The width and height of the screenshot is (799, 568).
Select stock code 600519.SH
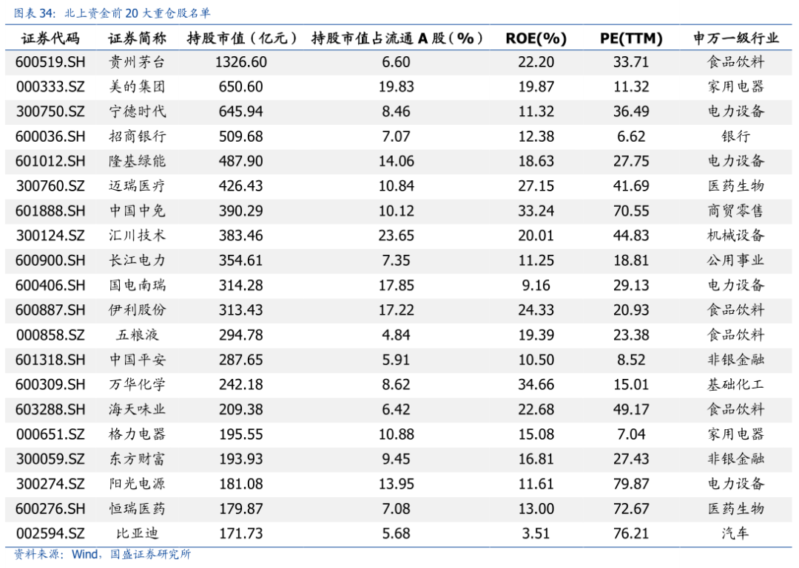point(50,62)
